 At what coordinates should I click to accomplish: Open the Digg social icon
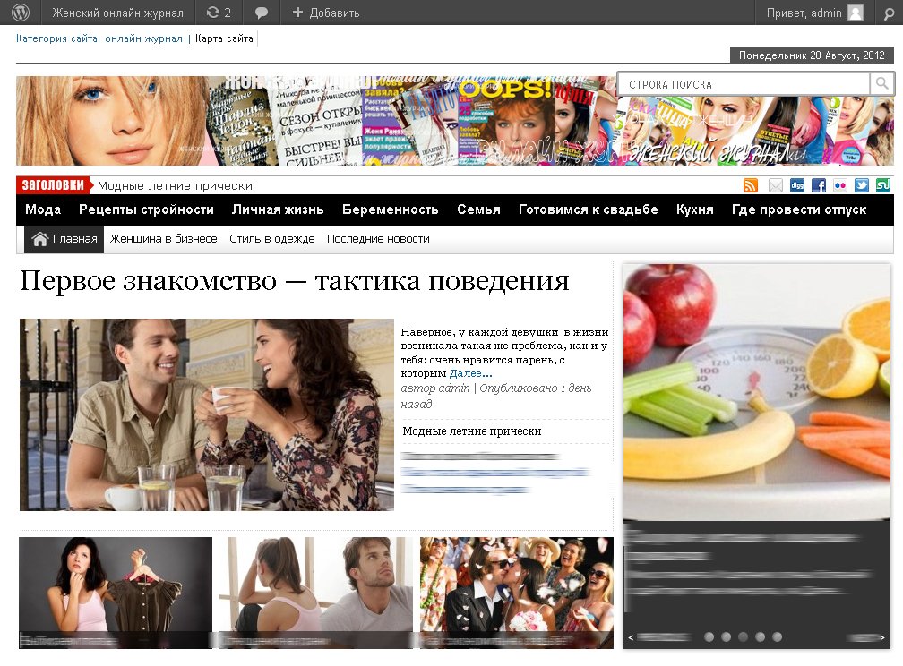(x=796, y=185)
